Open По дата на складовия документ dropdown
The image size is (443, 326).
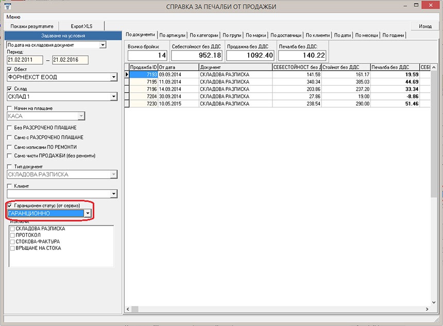103,45
